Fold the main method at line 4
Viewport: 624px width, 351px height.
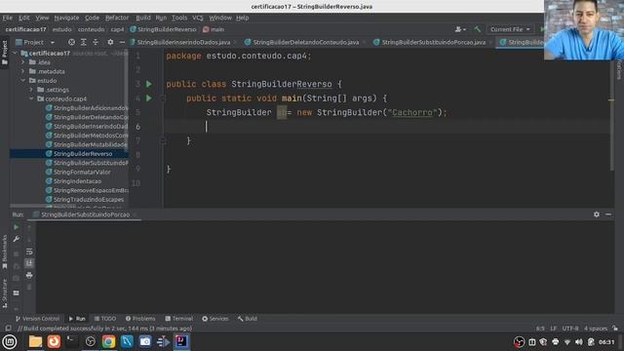point(163,98)
